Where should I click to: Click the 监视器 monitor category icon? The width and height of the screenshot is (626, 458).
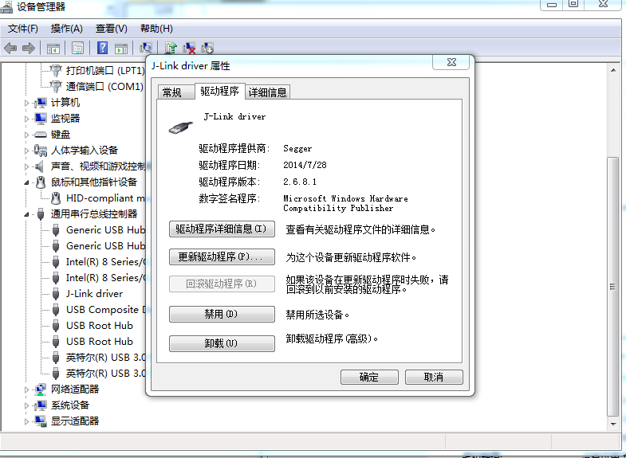41,119
